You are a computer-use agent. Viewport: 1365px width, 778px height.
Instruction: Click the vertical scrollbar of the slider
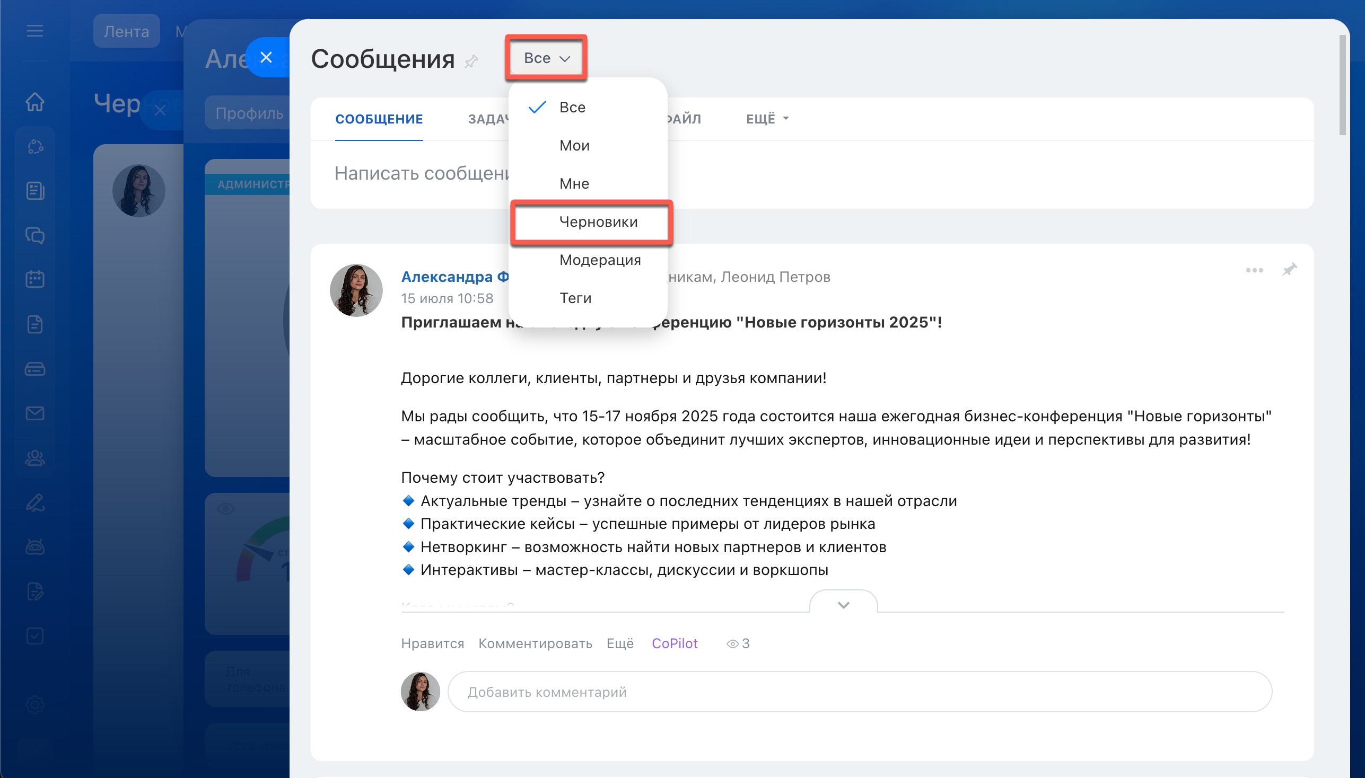pos(1342,85)
